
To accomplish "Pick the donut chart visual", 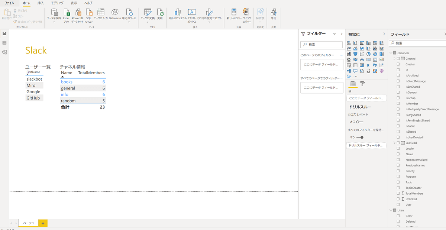I will (x=375, y=54).
